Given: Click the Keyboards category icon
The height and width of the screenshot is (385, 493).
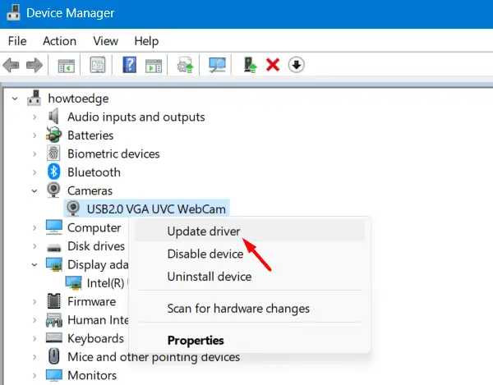Looking at the screenshot, I should pyautogui.click(x=53, y=337).
